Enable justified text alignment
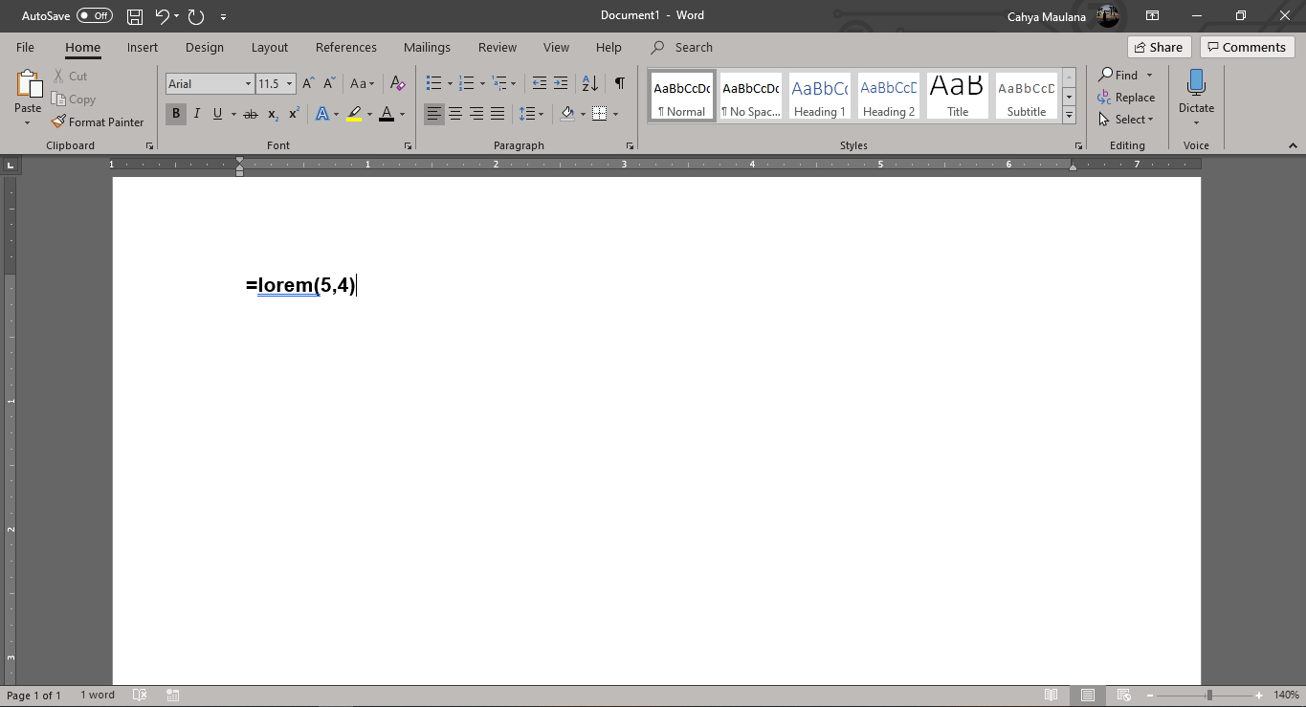This screenshot has height=707, width=1306. 497,114
